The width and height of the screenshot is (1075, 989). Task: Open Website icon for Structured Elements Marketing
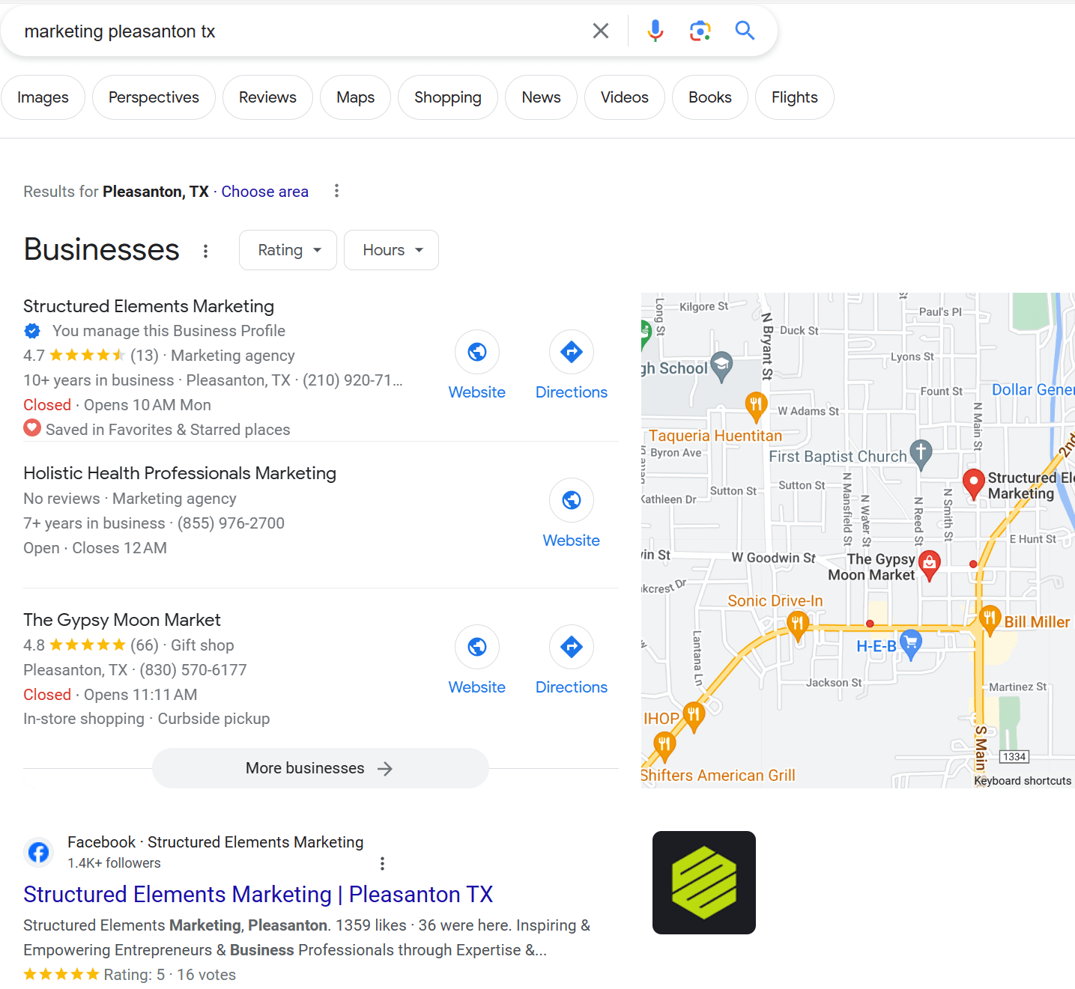pyautogui.click(x=477, y=352)
